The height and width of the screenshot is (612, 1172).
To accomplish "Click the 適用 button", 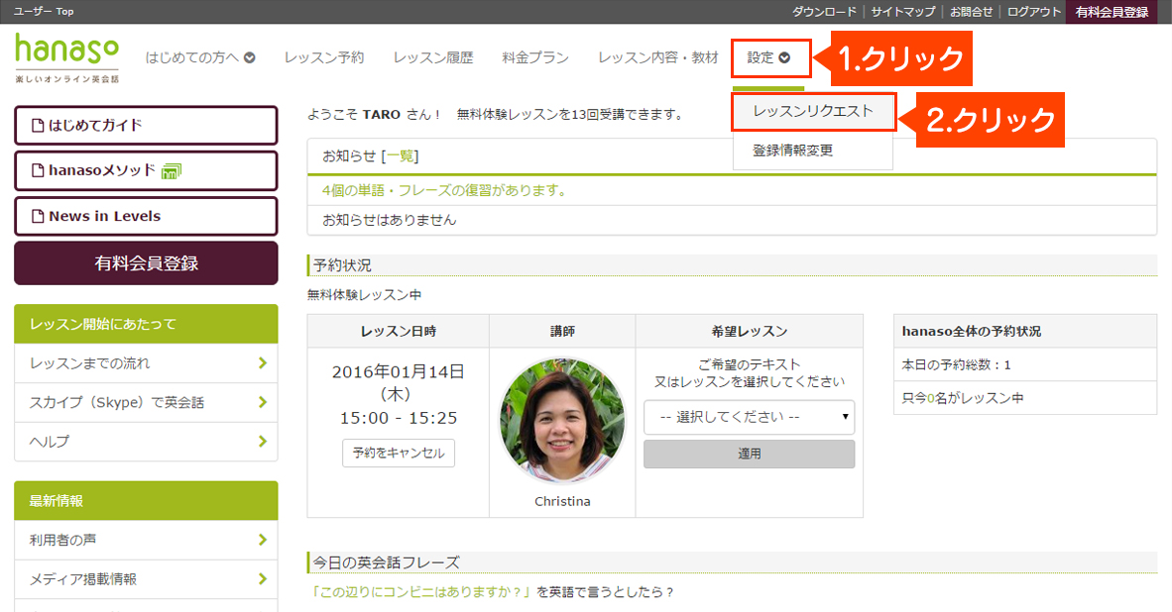I will pyautogui.click(x=749, y=454).
